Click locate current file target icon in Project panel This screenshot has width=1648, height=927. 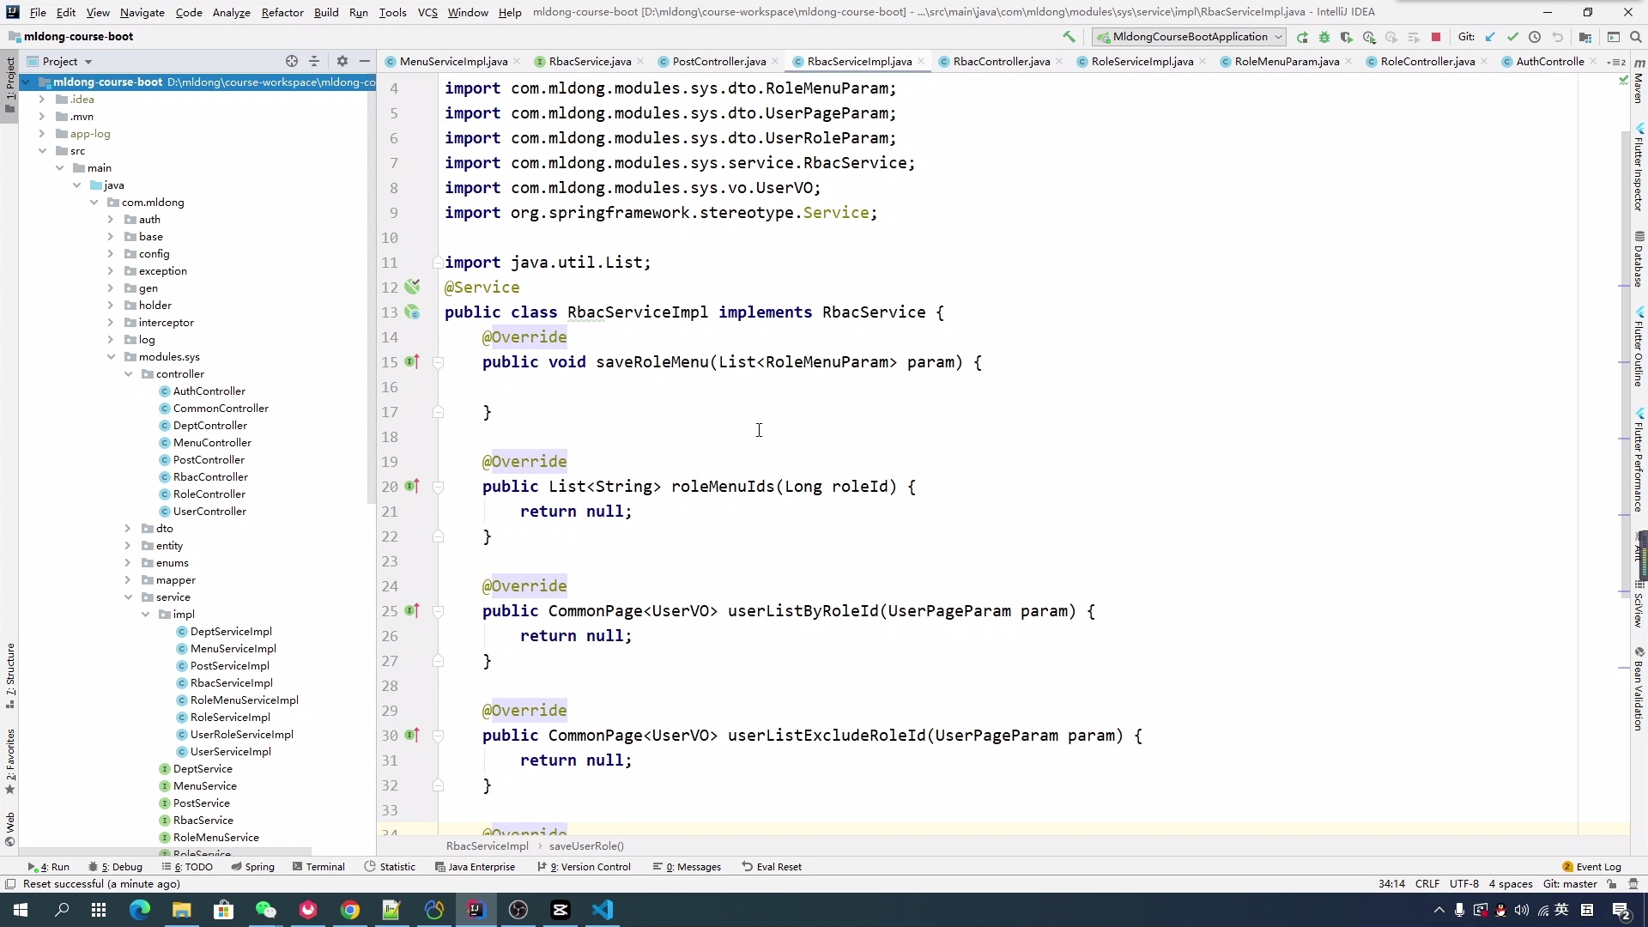(x=292, y=61)
